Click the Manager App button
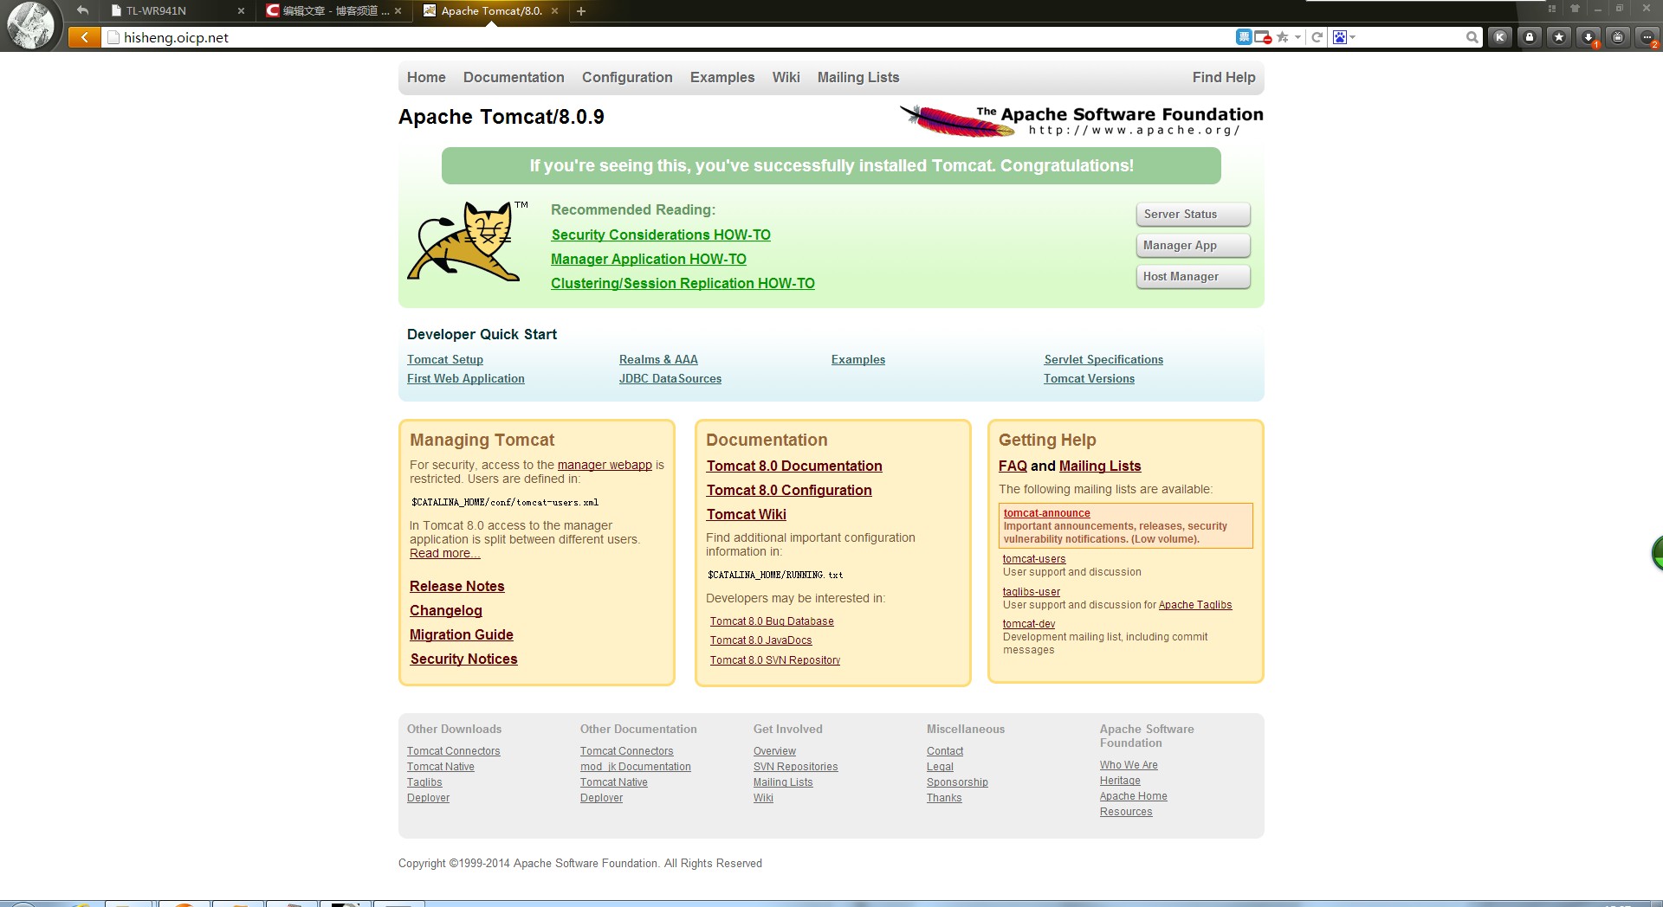 coord(1193,245)
